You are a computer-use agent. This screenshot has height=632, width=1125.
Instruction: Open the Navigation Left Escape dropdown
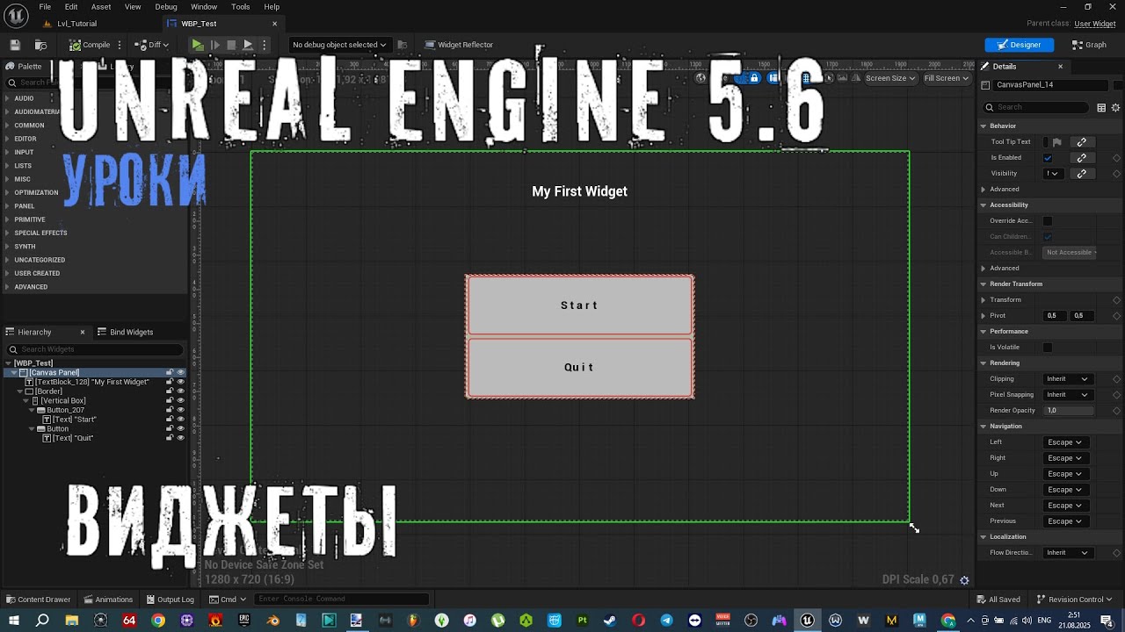click(1064, 442)
